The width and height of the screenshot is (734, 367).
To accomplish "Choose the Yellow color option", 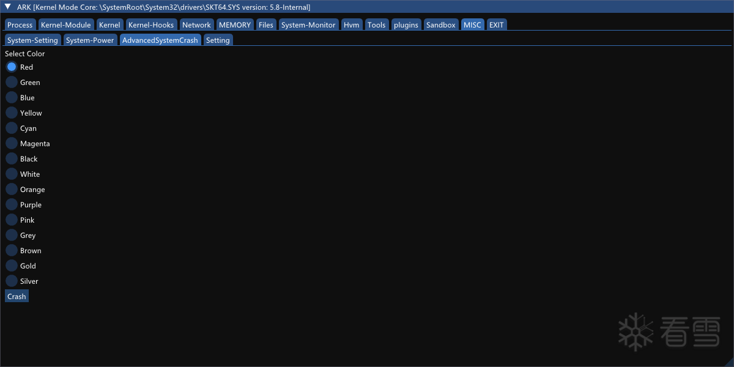I will point(12,113).
